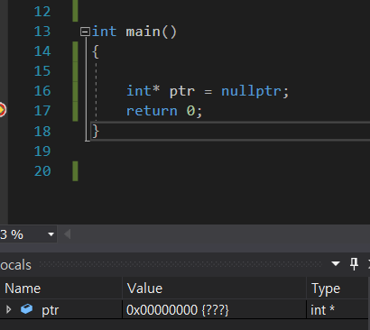Click 'main()' on line 13
Viewport: 370px width, 330px height.
[152, 32]
